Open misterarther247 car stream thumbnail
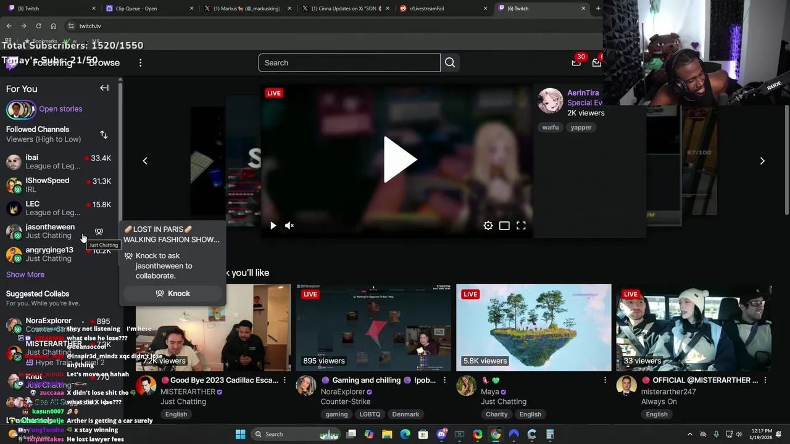The width and height of the screenshot is (790, 444). 694,327
